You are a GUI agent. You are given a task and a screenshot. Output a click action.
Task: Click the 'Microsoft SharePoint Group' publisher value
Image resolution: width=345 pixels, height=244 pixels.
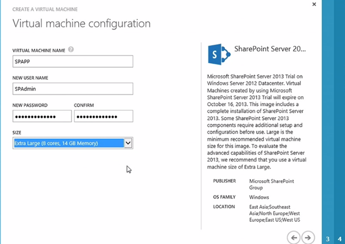[272, 184]
